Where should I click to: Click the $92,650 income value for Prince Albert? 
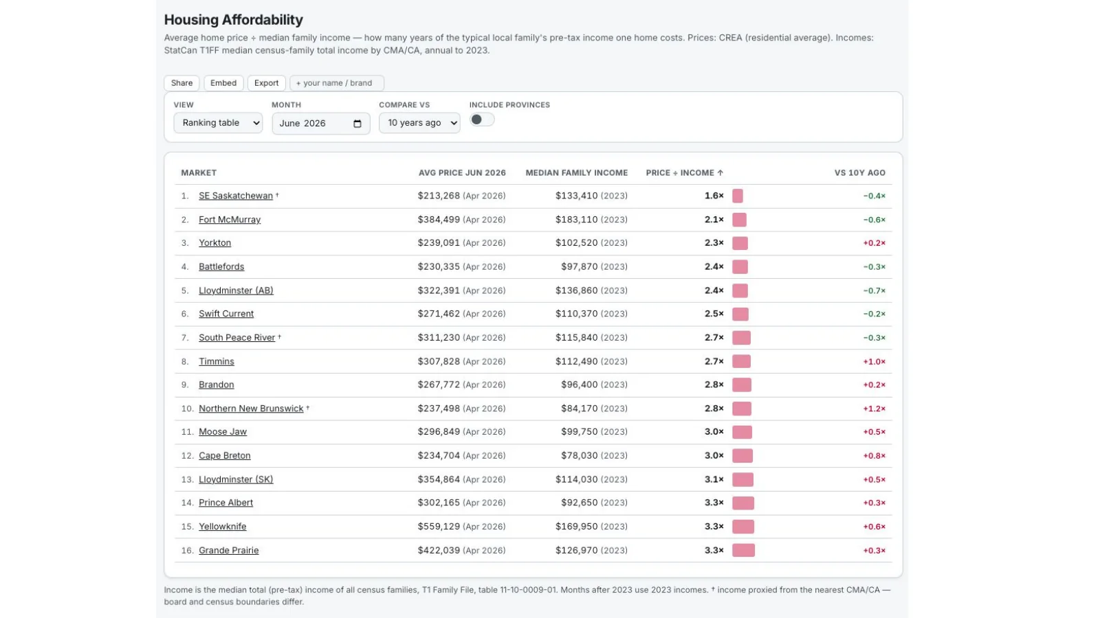[x=580, y=503]
